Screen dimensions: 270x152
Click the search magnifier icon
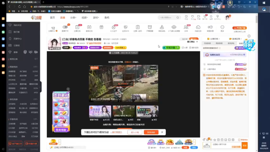click(178, 18)
